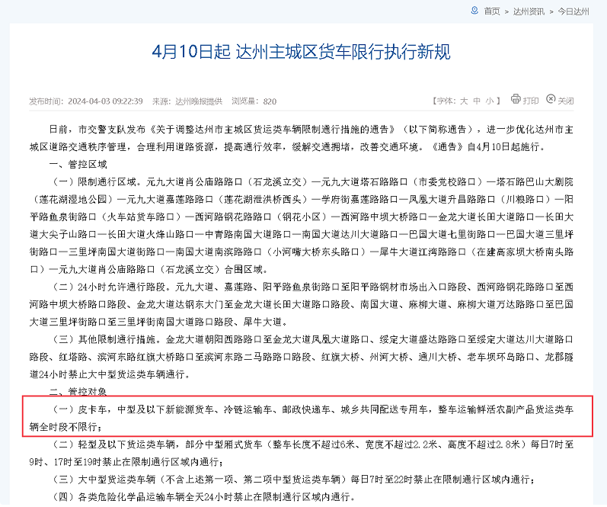Viewport: 607px width, 507px height.
Task: Go to 首页 via breadcrumb link
Action: [491, 11]
